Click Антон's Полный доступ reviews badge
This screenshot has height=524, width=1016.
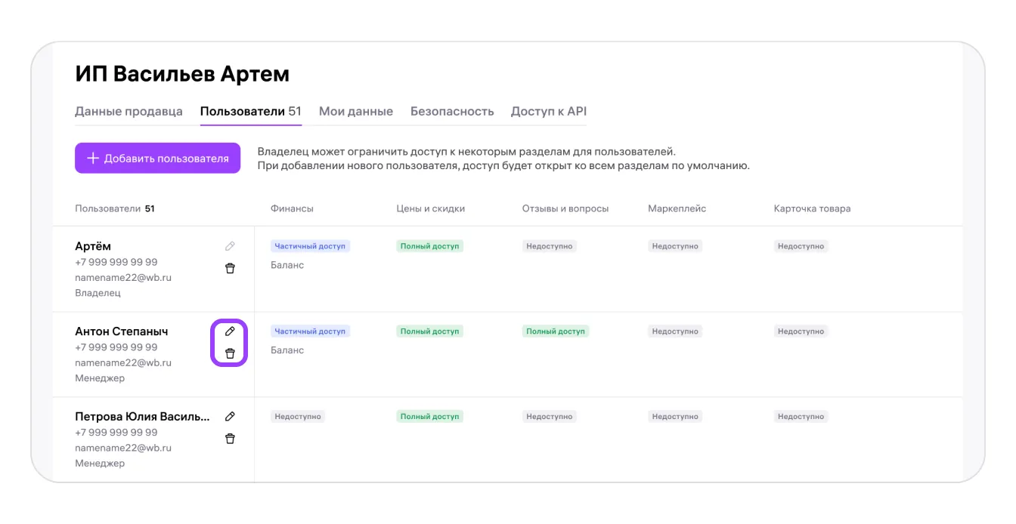pos(555,331)
